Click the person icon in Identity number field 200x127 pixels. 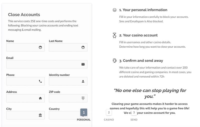click(83, 81)
